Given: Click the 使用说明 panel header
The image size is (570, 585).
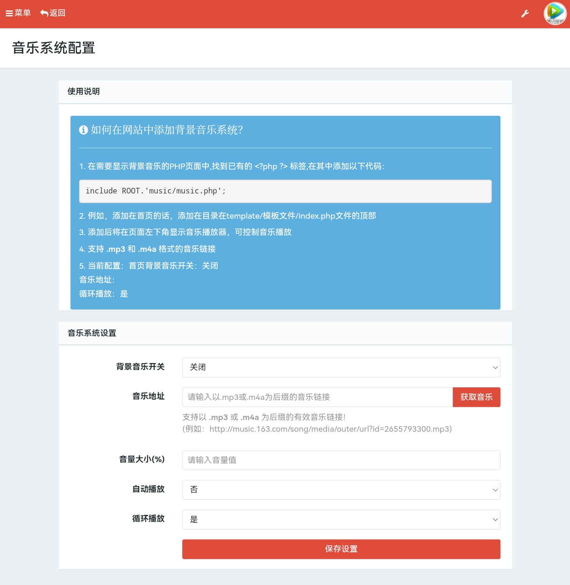Looking at the screenshot, I should (83, 92).
